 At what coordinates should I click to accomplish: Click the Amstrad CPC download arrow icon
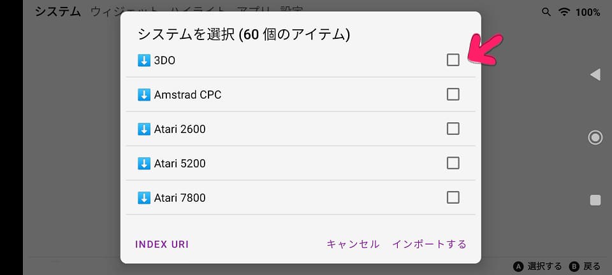point(144,95)
